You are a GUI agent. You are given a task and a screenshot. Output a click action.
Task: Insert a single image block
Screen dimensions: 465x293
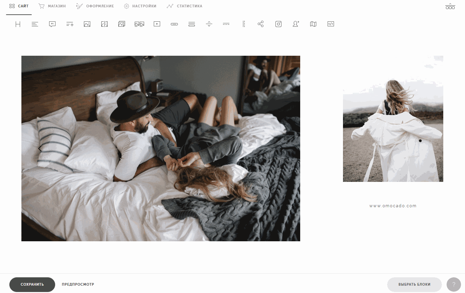(87, 24)
